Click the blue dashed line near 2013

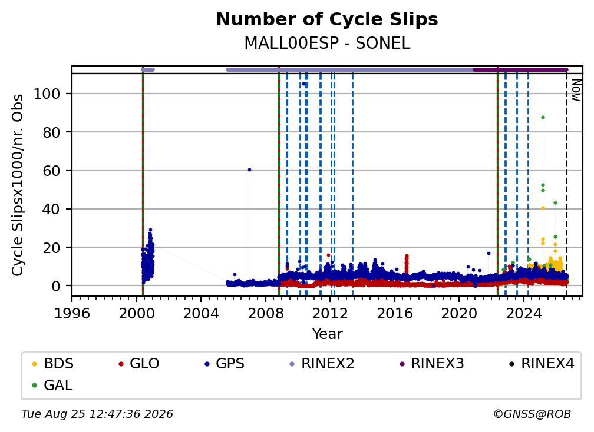pos(352,185)
